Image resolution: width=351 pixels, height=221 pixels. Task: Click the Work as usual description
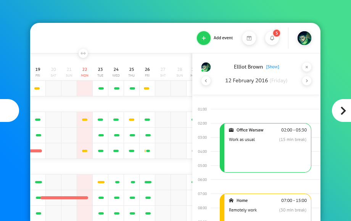click(242, 139)
